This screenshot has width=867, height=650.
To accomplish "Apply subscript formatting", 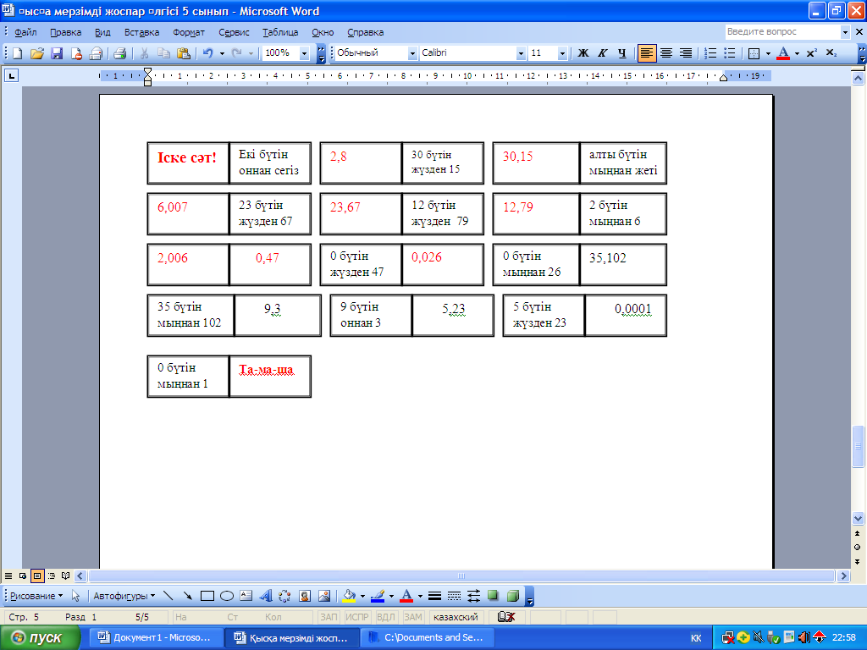I will click(831, 53).
